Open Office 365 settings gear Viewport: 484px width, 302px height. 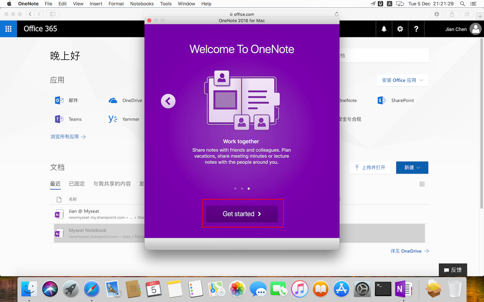click(x=400, y=29)
